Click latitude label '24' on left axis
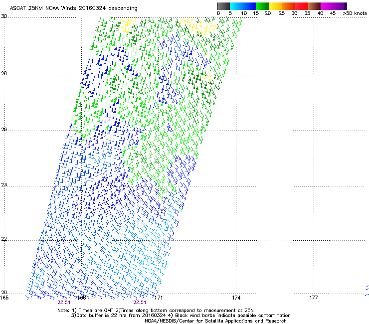 coord(4,185)
